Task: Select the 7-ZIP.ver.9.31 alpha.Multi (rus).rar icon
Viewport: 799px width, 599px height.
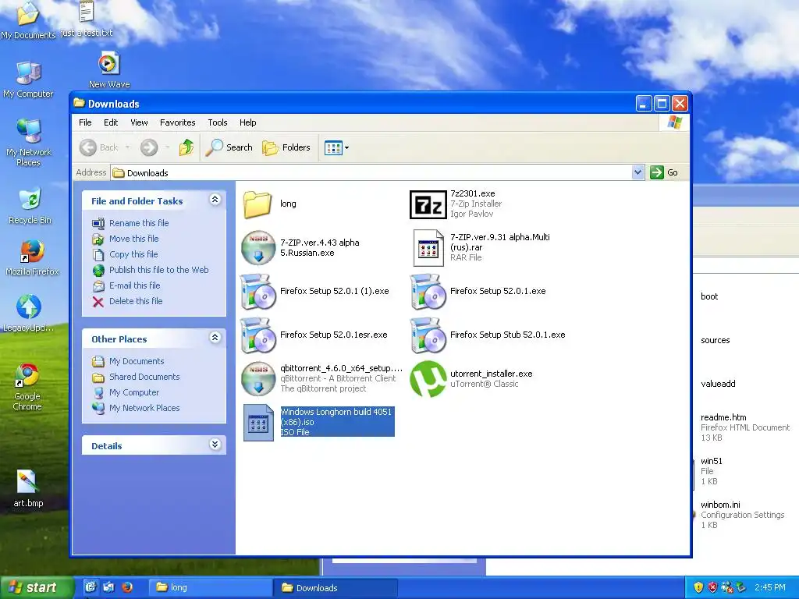Action: tap(428, 247)
